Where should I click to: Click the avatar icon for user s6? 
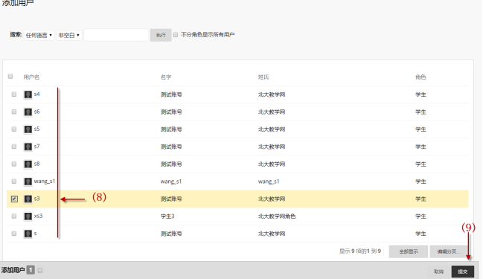click(x=28, y=112)
